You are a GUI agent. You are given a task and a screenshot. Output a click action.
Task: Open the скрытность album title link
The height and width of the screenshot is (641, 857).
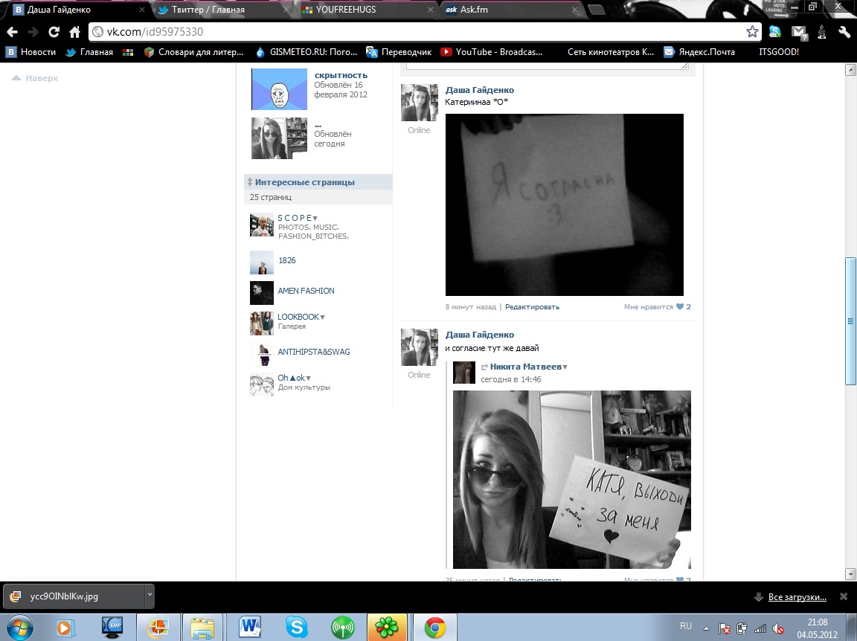pyautogui.click(x=341, y=75)
